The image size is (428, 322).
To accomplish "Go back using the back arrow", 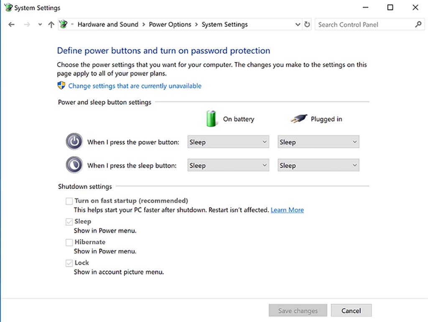I will 11,25.
